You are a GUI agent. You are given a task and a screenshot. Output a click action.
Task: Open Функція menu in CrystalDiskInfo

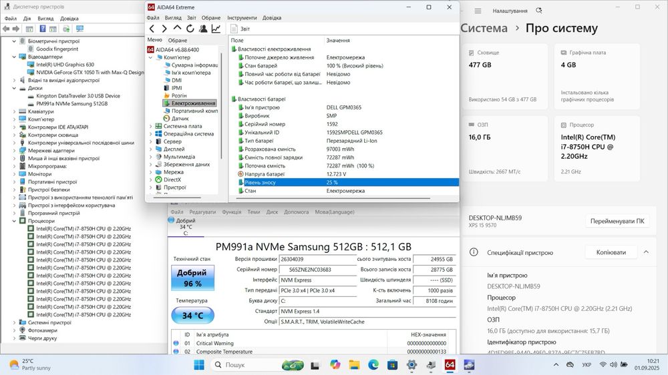point(231,212)
